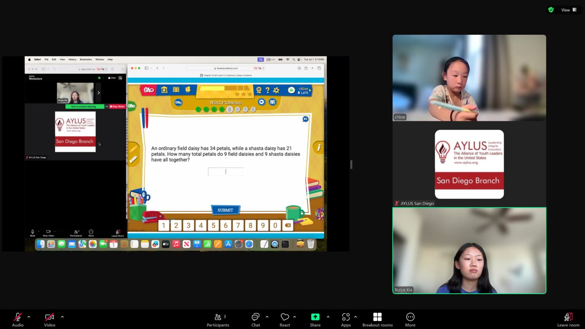The image size is (585, 329).
Task: Open a new tab in the Beast Academy Safari window
Action: [x=312, y=68]
